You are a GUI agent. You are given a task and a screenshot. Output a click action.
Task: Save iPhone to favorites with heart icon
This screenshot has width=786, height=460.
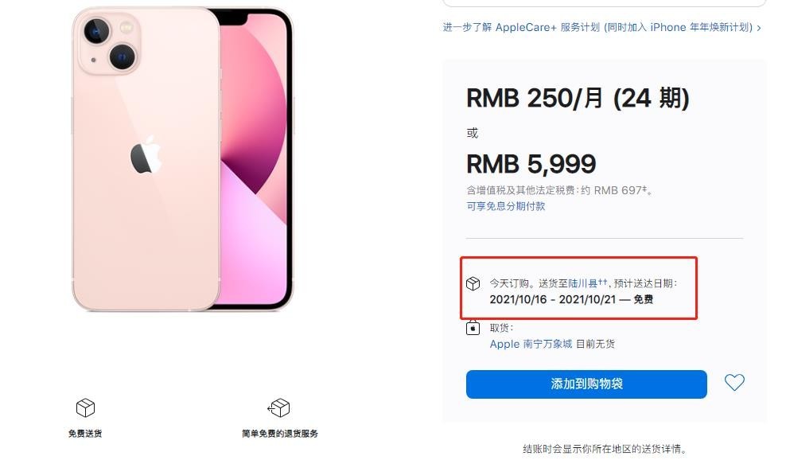(733, 382)
